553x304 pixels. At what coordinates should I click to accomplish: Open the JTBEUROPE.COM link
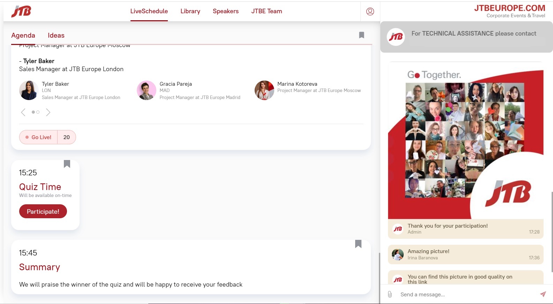tap(509, 8)
